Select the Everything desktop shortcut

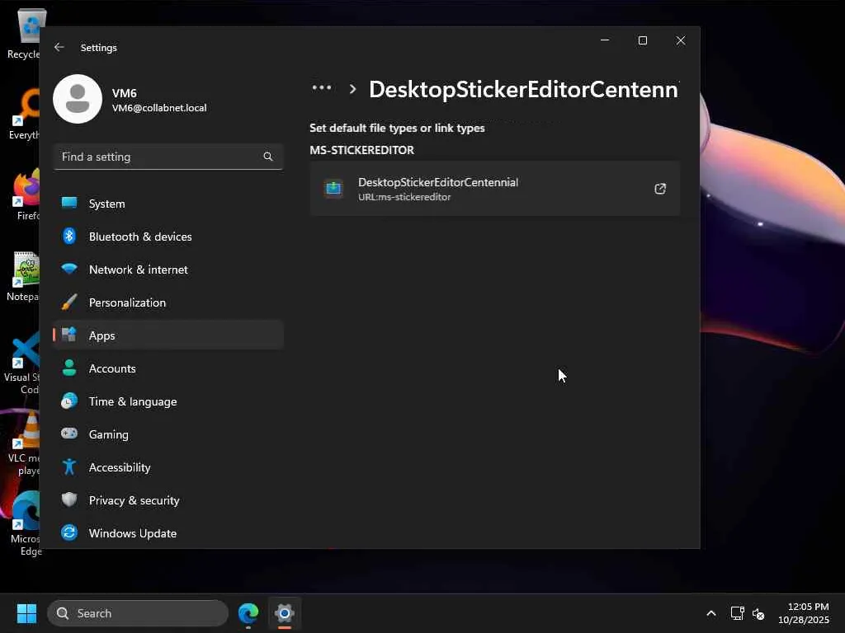pyautogui.click(x=25, y=114)
